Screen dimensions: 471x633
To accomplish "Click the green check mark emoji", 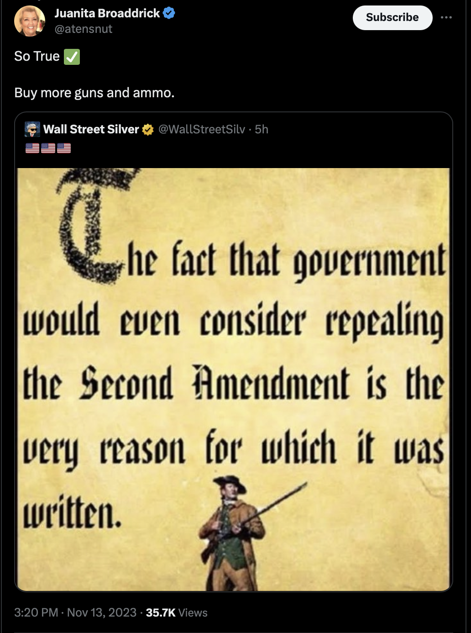I will click(x=72, y=57).
